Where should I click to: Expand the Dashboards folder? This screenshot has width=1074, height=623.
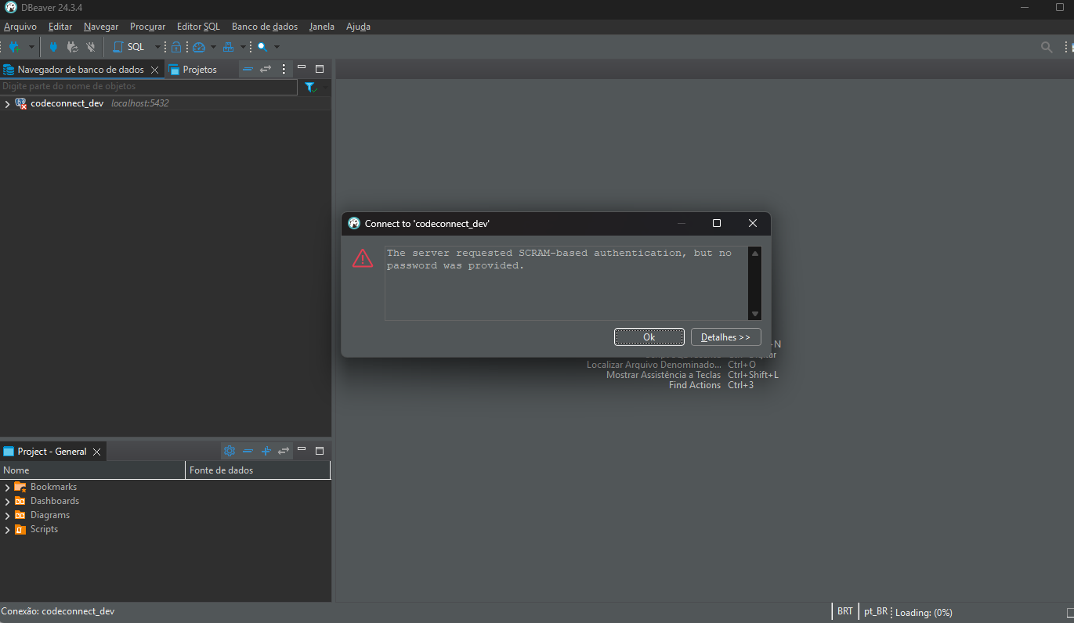[7, 502]
